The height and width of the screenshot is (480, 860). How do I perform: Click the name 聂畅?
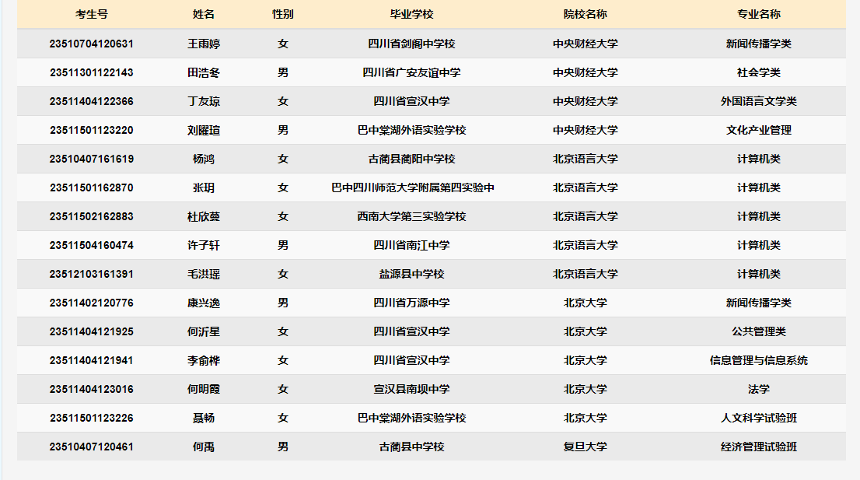pyautogui.click(x=204, y=418)
